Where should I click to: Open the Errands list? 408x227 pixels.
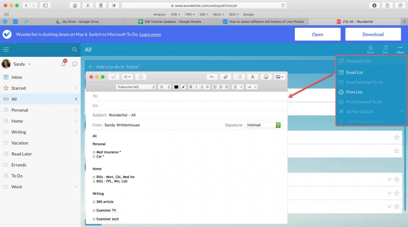tap(40, 165)
